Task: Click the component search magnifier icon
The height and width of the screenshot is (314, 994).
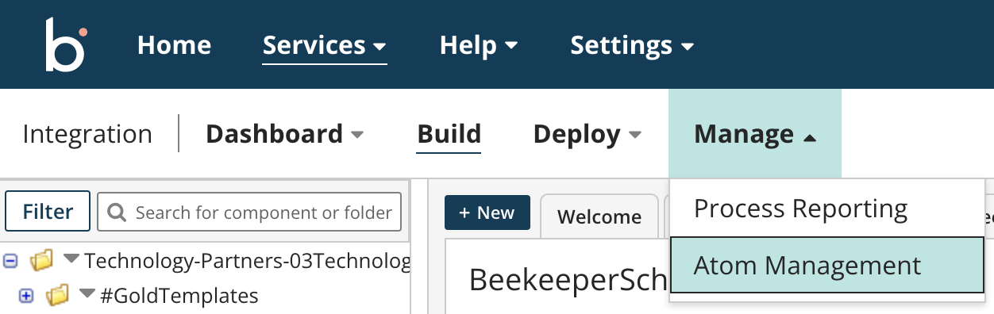Action: [117, 213]
